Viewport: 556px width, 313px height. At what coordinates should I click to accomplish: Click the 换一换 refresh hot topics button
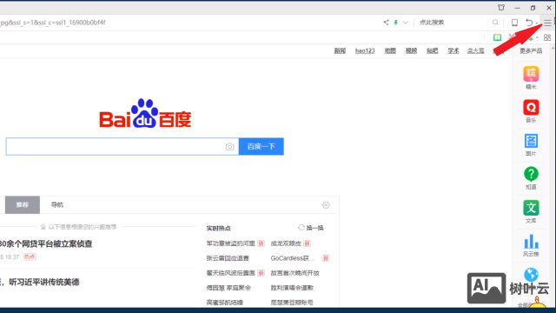(x=311, y=228)
